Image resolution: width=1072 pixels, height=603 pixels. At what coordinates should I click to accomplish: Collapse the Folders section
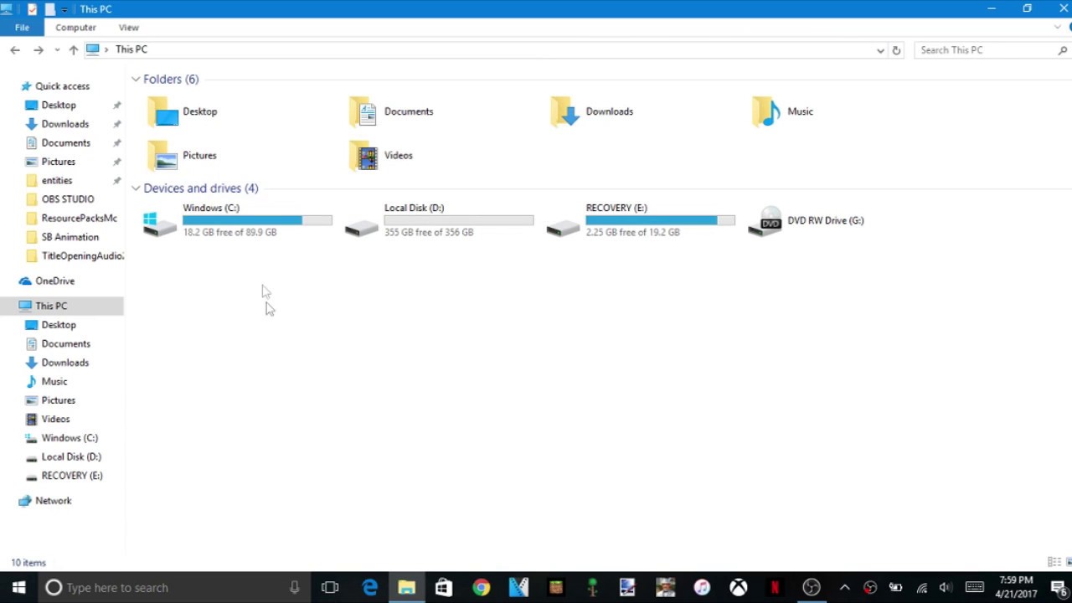click(136, 79)
